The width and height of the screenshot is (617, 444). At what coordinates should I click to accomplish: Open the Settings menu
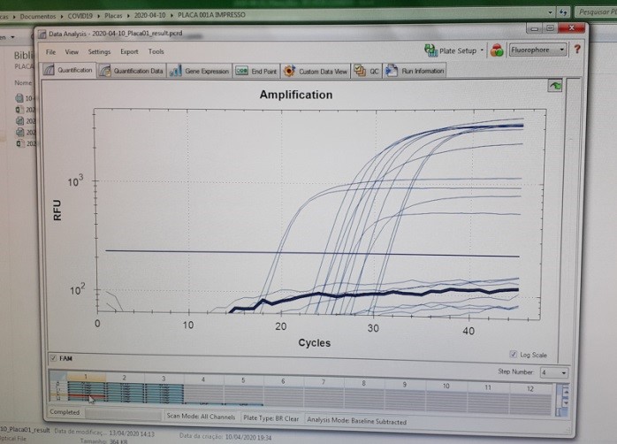click(x=99, y=51)
